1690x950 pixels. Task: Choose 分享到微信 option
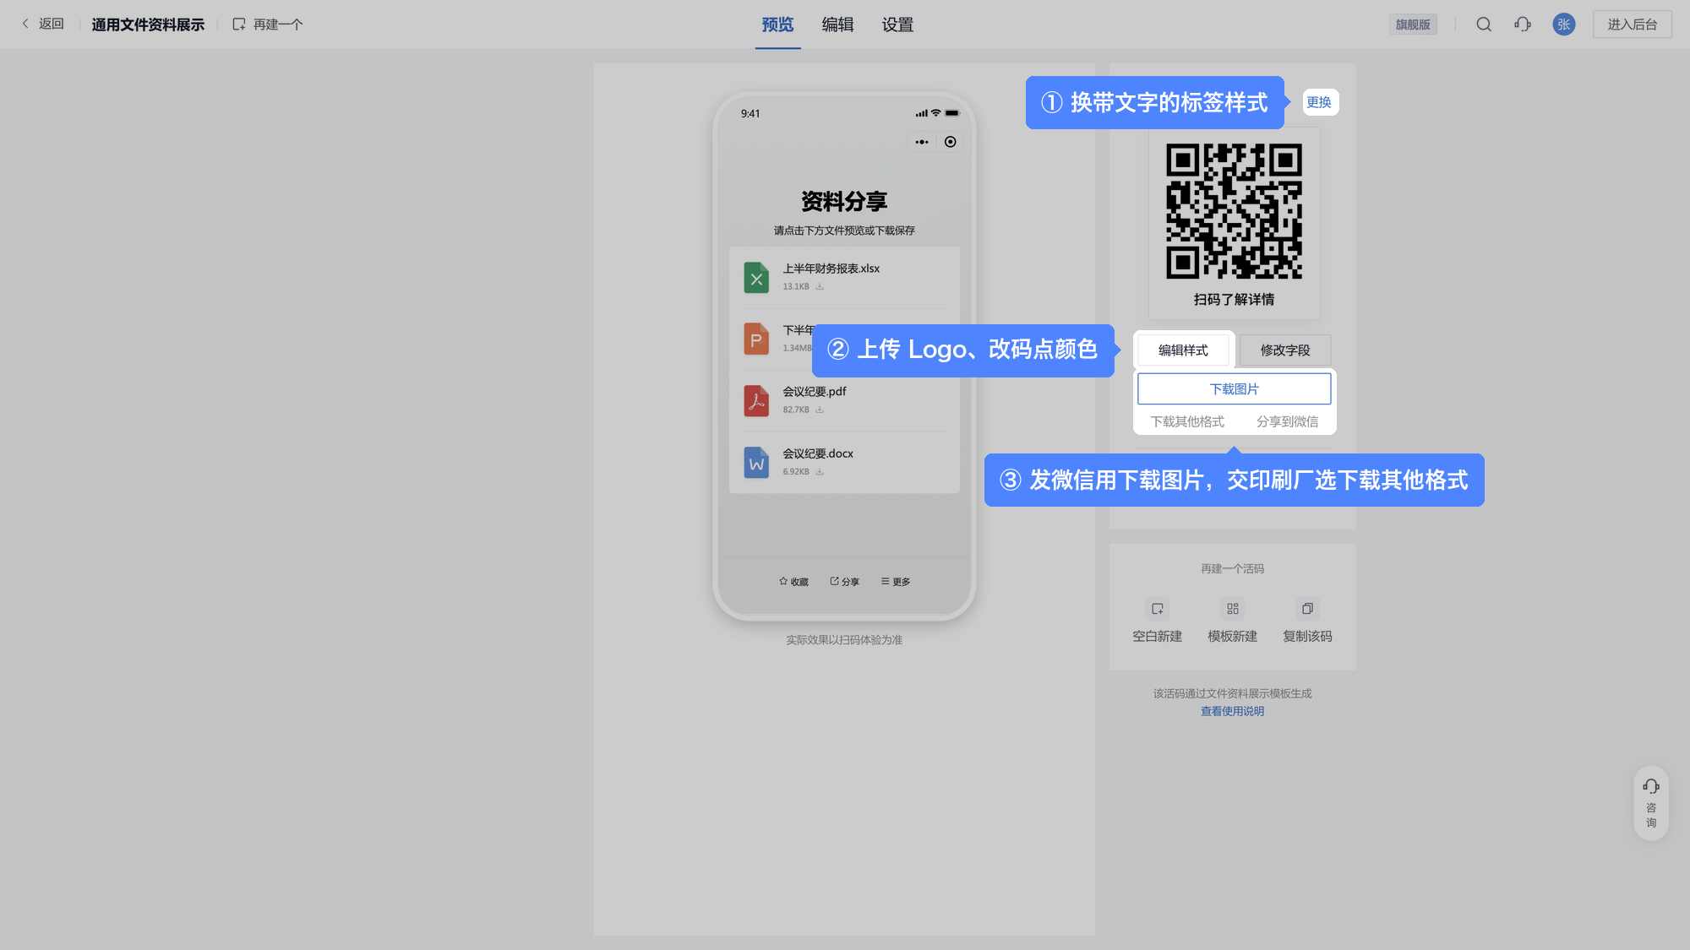click(x=1287, y=421)
